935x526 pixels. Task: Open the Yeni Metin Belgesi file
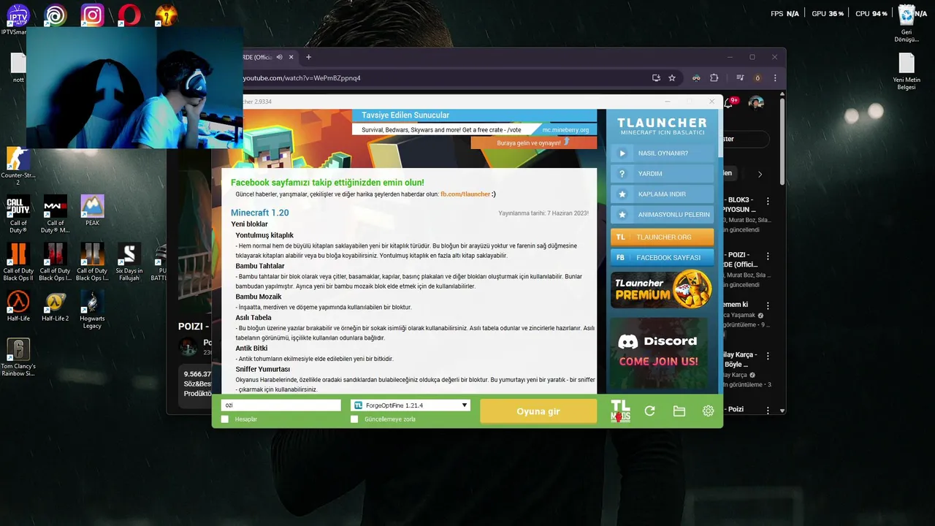point(907,72)
